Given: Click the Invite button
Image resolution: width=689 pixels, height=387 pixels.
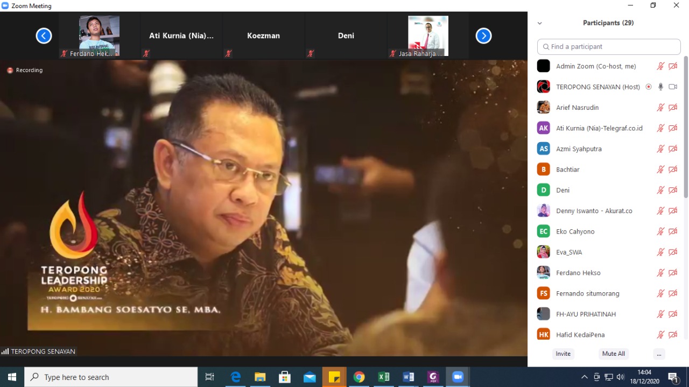Looking at the screenshot, I should (x=563, y=354).
